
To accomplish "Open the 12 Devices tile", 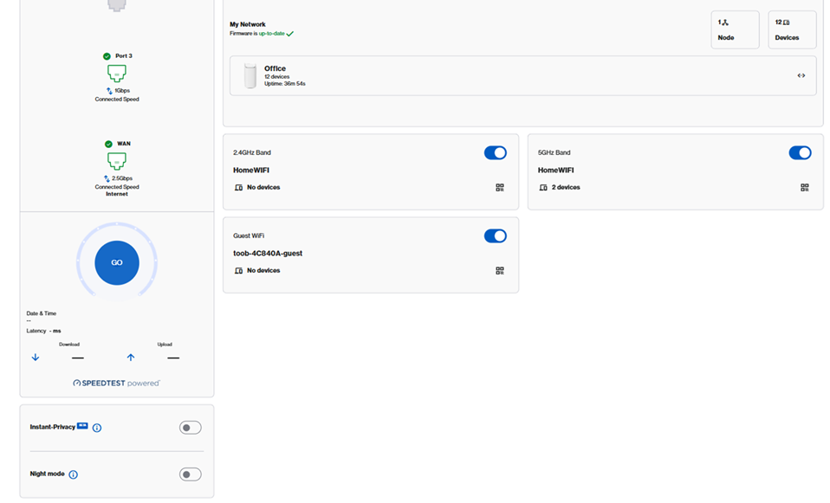I will [x=791, y=29].
